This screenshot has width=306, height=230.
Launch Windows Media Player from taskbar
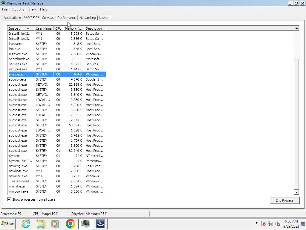tap(55, 224)
